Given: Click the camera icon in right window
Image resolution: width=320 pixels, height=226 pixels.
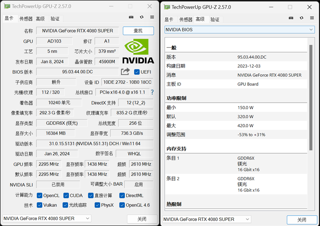Looking at the screenshot, I should [x=291, y=18].
